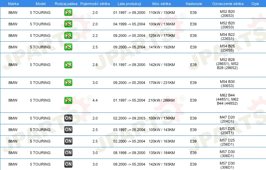Image resolution: width=266 pixels, height=170 pixels.
Task: Click the Moc silnika column header
Action: click(x=162, y=4)
